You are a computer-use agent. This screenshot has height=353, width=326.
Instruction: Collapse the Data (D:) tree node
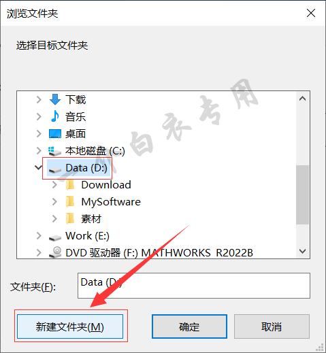tap(38, 167)
